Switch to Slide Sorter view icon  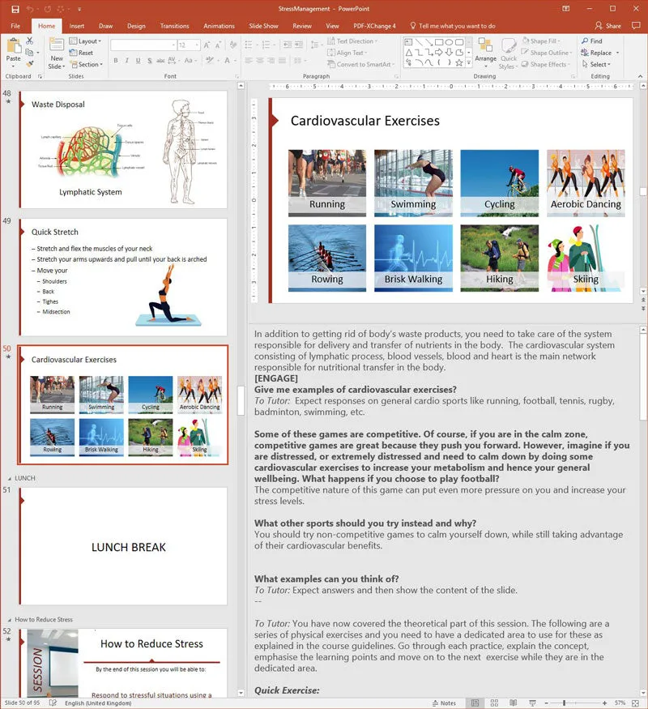[x=494, y=703]
